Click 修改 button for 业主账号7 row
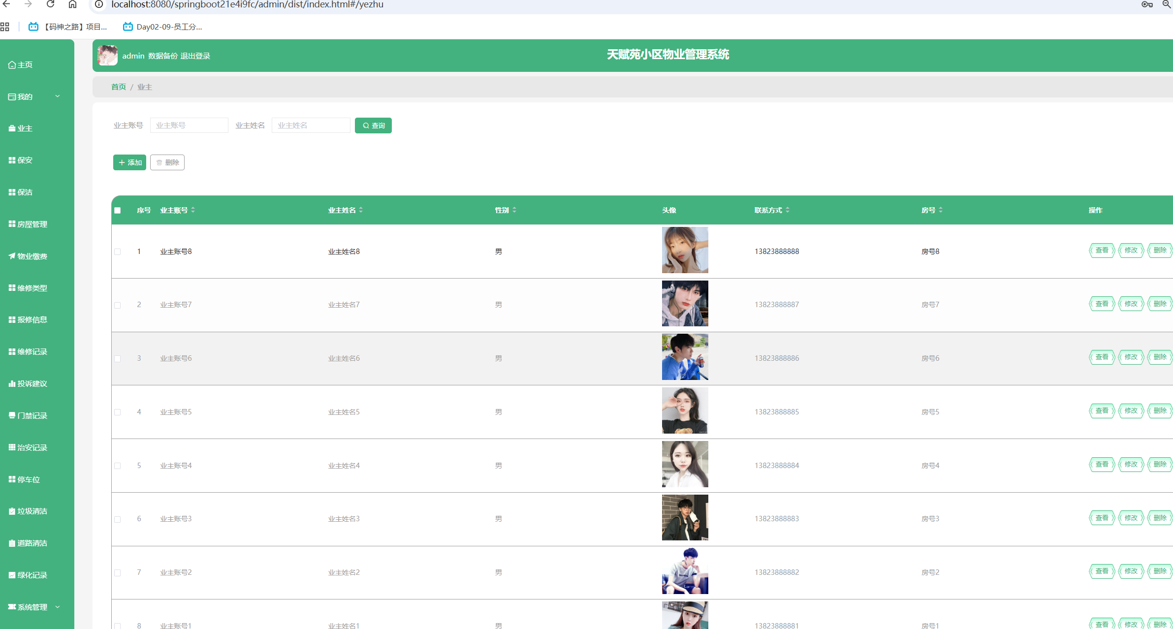This screenshot has width=1173, height=629. click(1131, 304)
